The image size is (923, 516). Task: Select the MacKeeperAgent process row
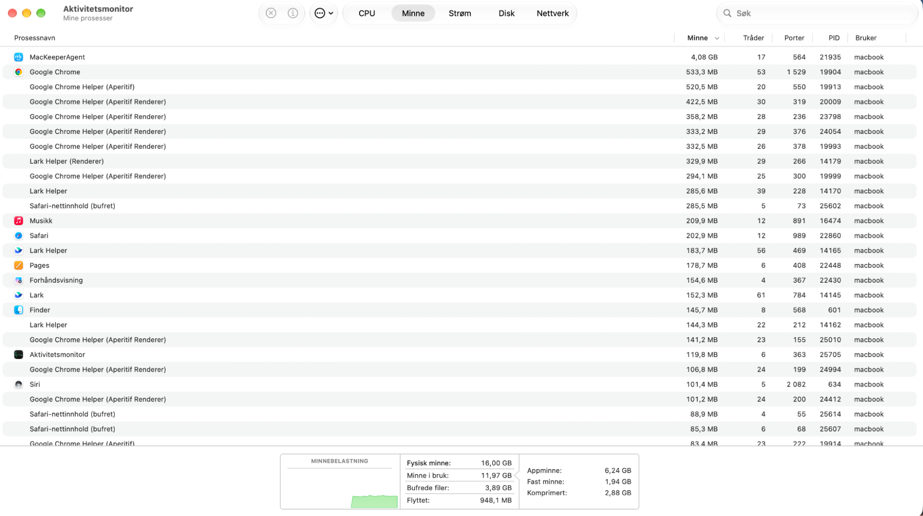pyautogui.click(x=459, y=57)
